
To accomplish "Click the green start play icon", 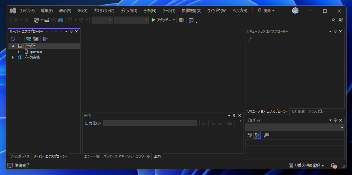I will click(153, 20).
